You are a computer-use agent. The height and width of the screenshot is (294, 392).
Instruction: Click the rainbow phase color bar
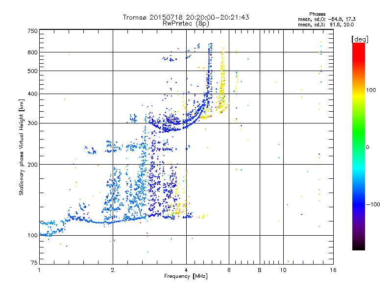(x=359, y=147)
